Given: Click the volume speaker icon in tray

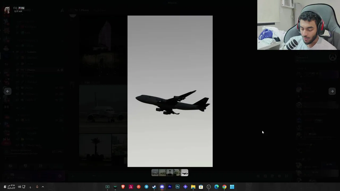Looking at the screenshot, I should click(x=19, y=187).
